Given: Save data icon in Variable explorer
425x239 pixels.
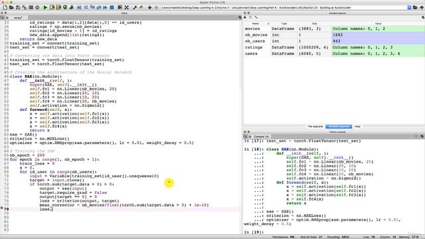Looking at the screenshot, I should point(250,17).
